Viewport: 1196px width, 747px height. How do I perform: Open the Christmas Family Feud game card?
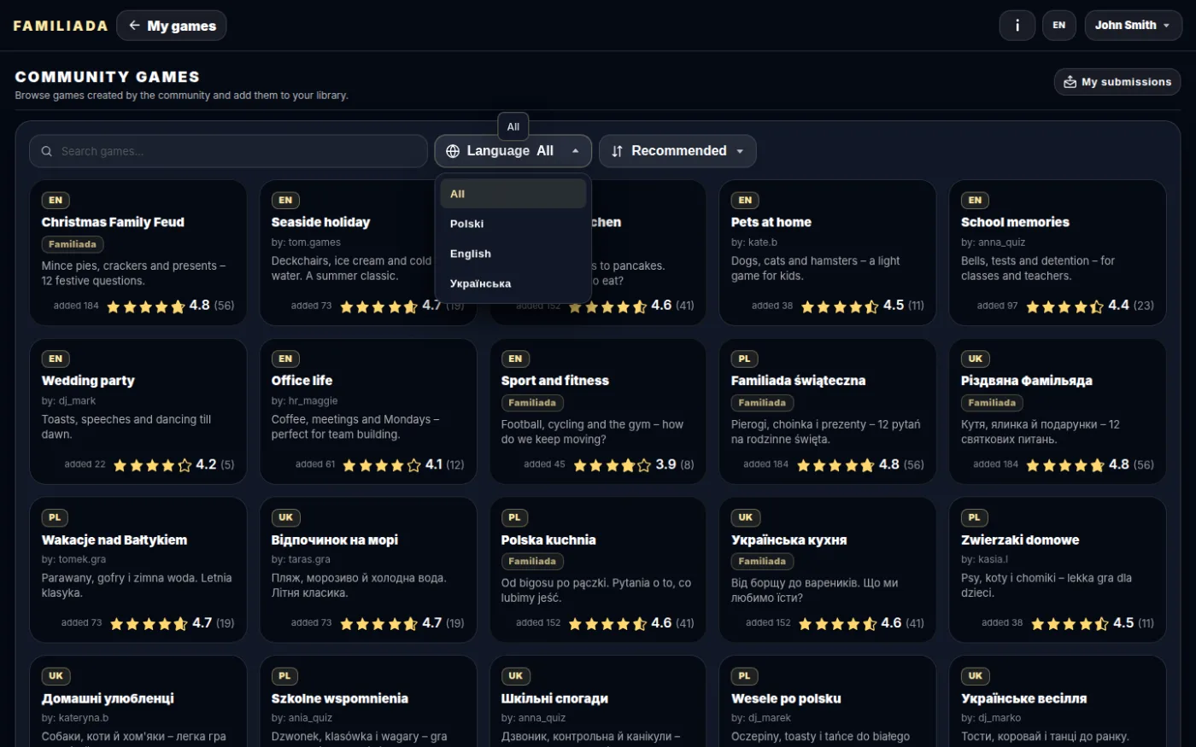pos(138,253)
